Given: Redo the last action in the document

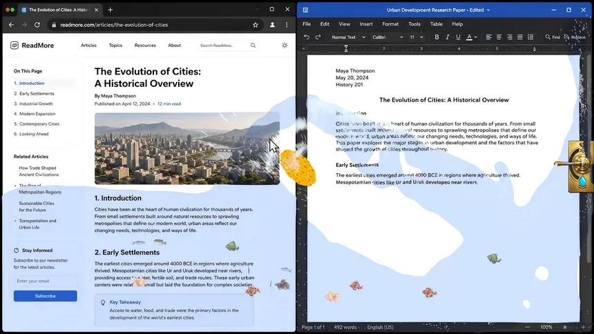Looking at the screenshot, I should pos(318,37).
